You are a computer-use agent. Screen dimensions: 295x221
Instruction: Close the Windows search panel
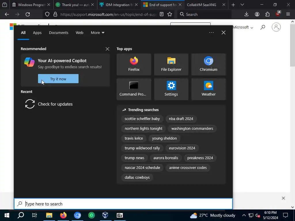click(223, 33)
